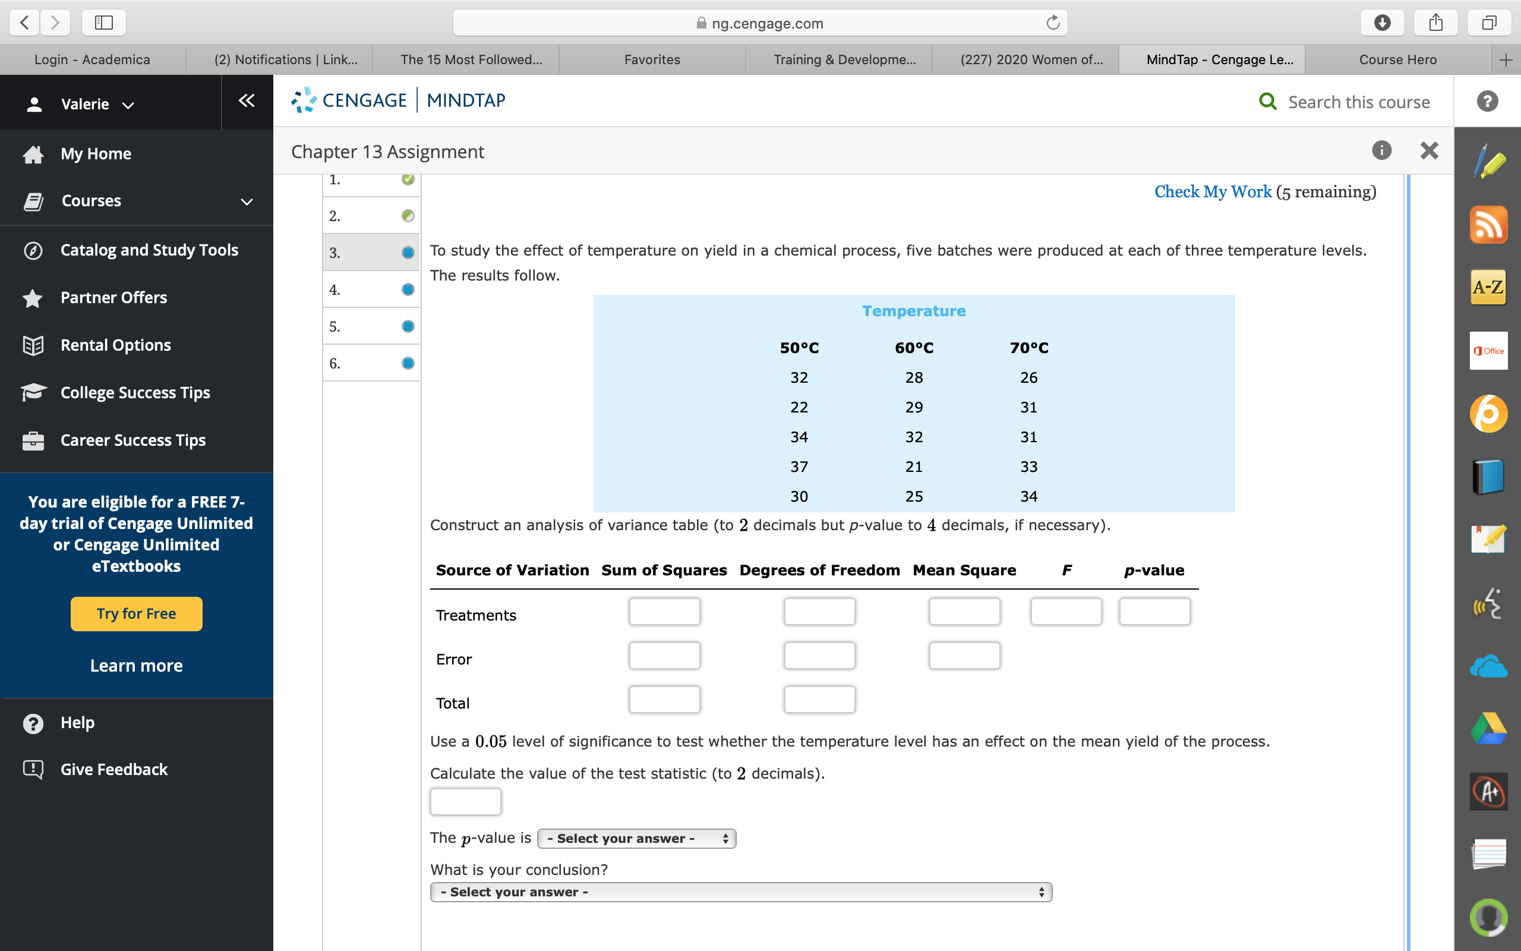The height and width of the screenshot is (951, 1521).
Task: Open the Google Drive icon
Action: 1488,728
